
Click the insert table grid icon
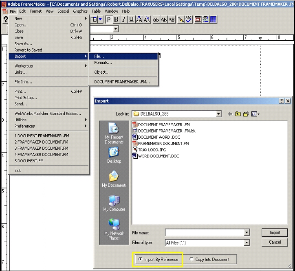tap(214, 20)
